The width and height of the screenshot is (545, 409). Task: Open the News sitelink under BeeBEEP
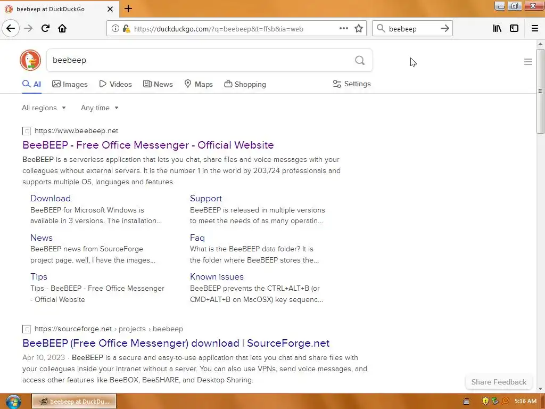(42, 238)
